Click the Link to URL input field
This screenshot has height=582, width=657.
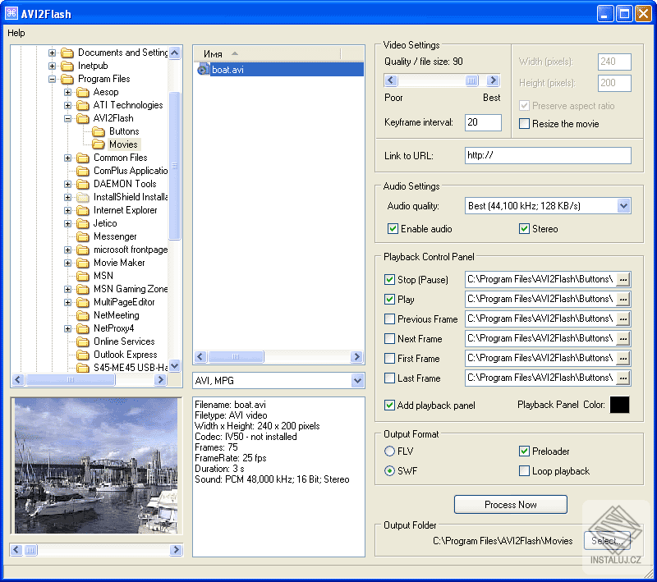pos(546,156)
